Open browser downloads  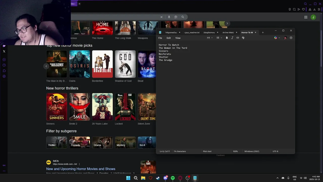(314, 9)
